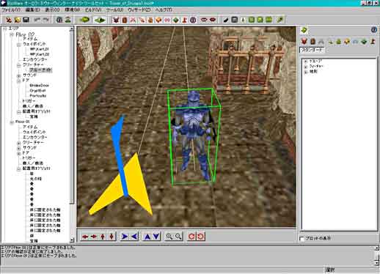Rotate camera with blue right arrow
The width and height of the screenshot is (380, 274).
(x=125, y=237)
